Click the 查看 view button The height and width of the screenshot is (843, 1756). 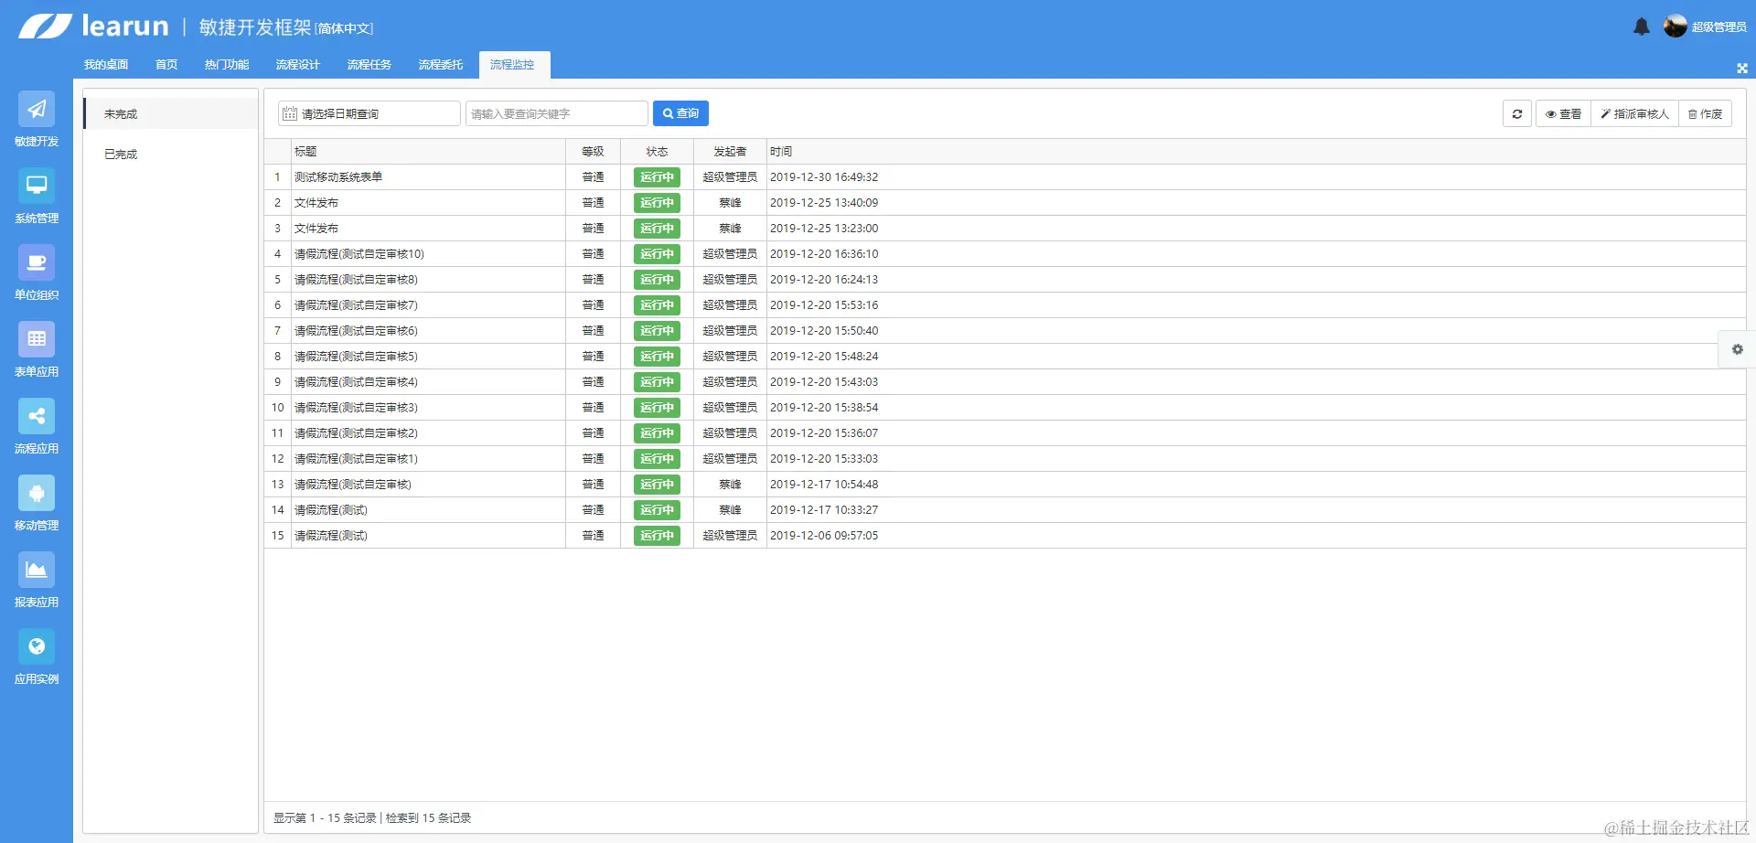coord(1563,113)
